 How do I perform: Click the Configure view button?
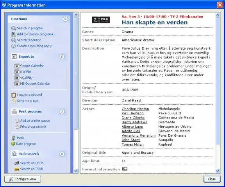pyautogui.click(x=23, y=179)
